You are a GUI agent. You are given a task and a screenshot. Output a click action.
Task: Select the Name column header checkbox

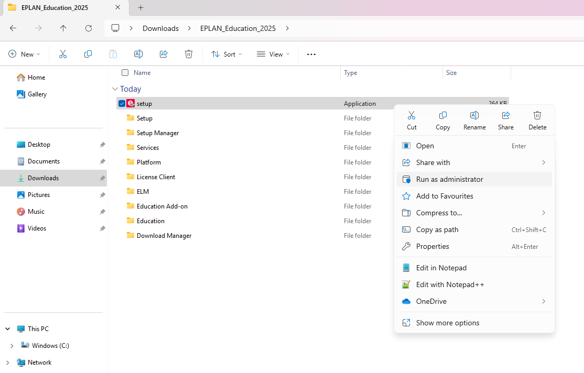click(125, 73)
